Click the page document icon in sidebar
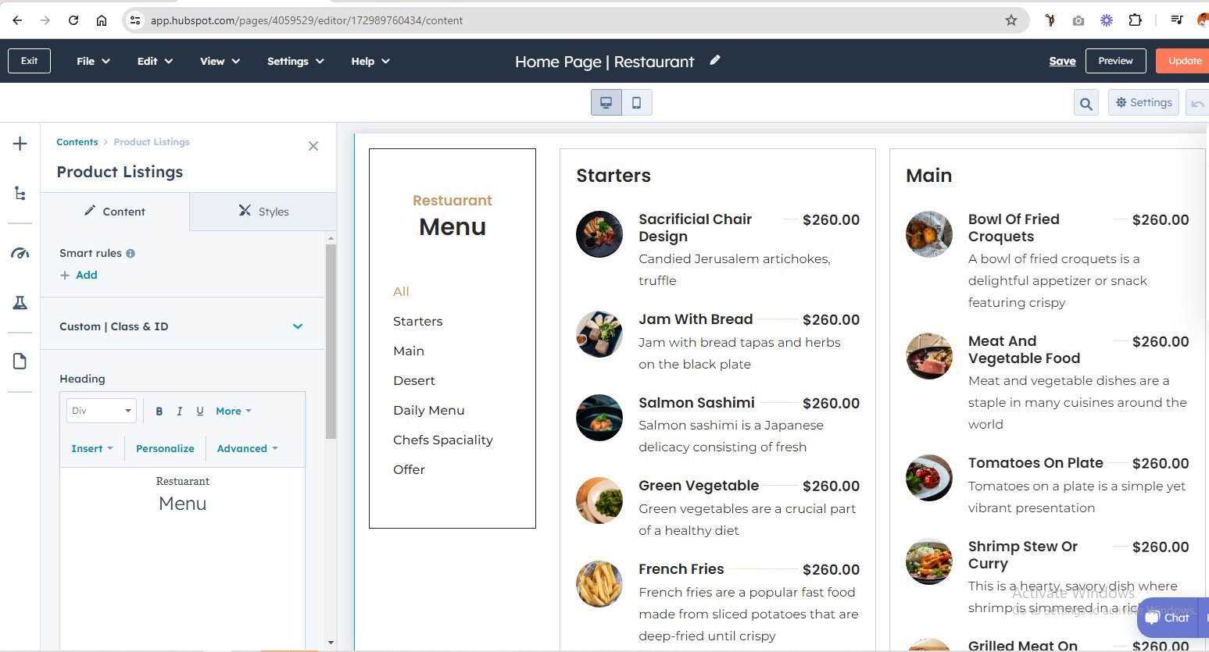Image resolution: width=1209 pixels, height=652 pixels. point(20,361)
